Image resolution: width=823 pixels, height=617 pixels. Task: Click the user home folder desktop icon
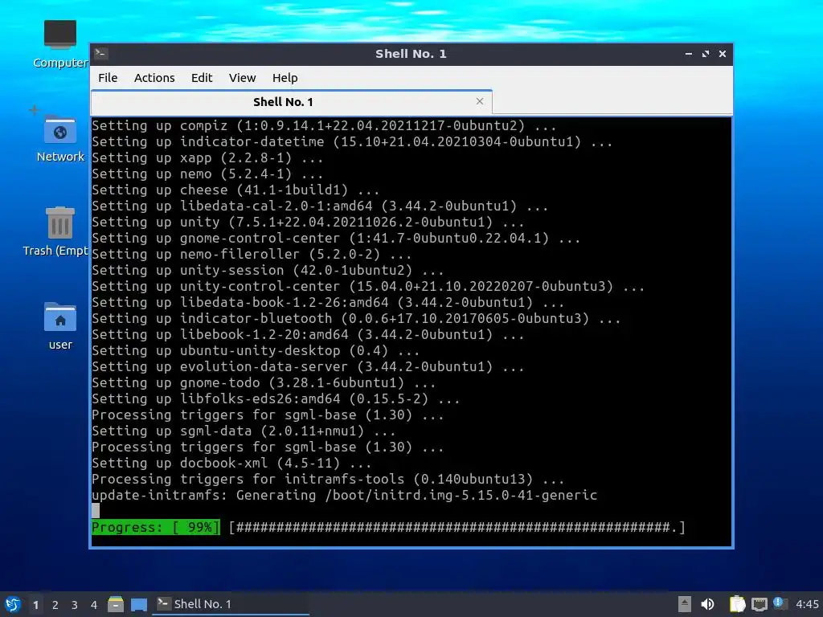59,325
